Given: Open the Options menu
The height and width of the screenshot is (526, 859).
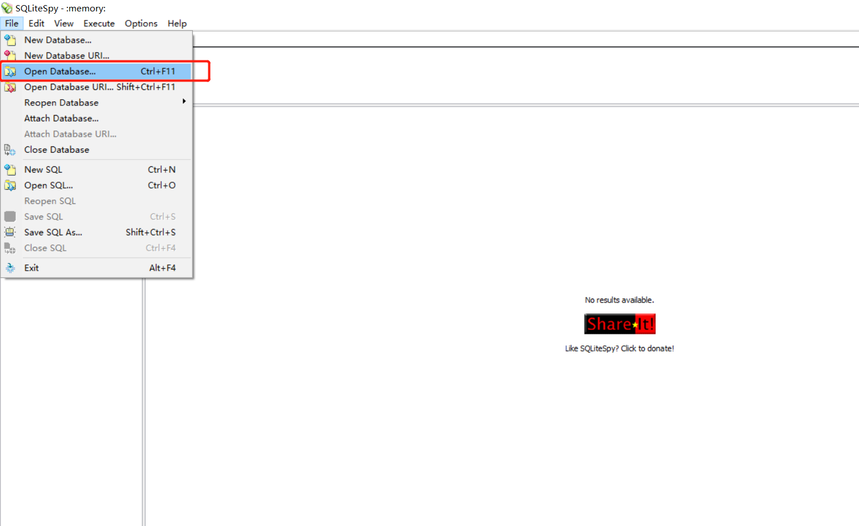Looking at the screenshot, I should [140, 23].
